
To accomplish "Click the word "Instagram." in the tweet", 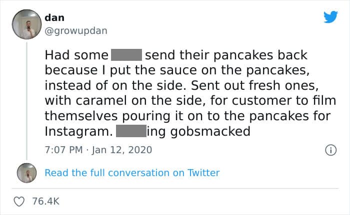I will coord(78,132).
